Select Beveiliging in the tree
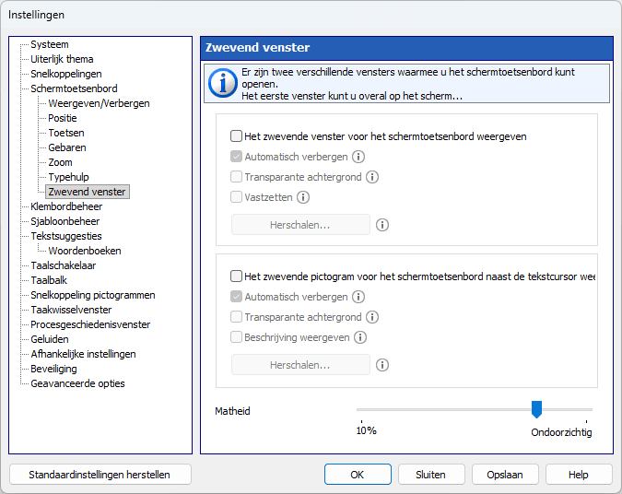Image resolution: width=622 pixels, height=494 pixels. point(53,369)
